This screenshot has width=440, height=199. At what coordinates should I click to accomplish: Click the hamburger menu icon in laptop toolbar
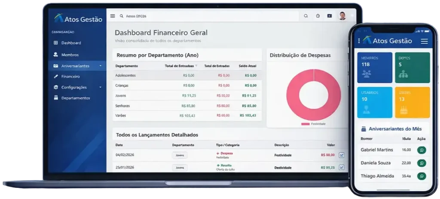(x=113, y=16)
